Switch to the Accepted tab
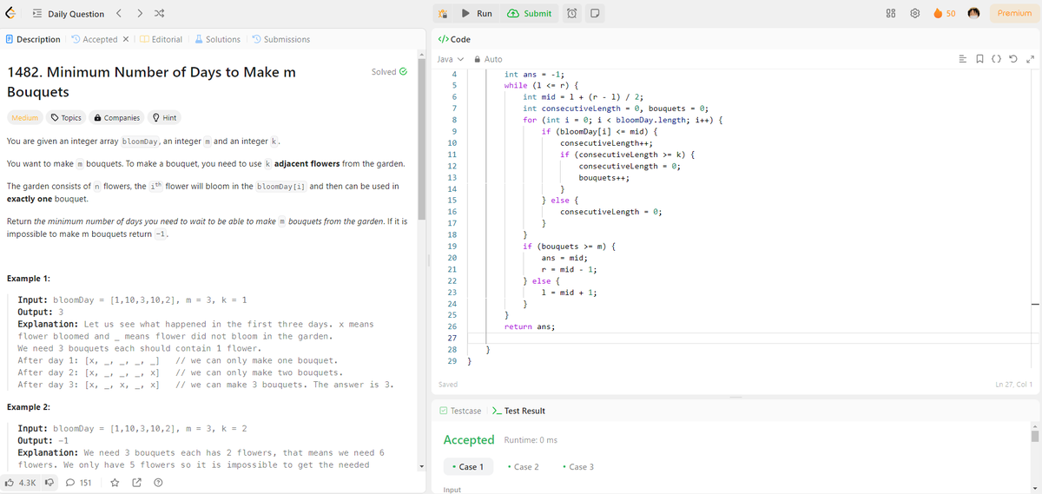The height and width of the screenshot is (494, 1042). pyautogui.click(x=94, y=39)
